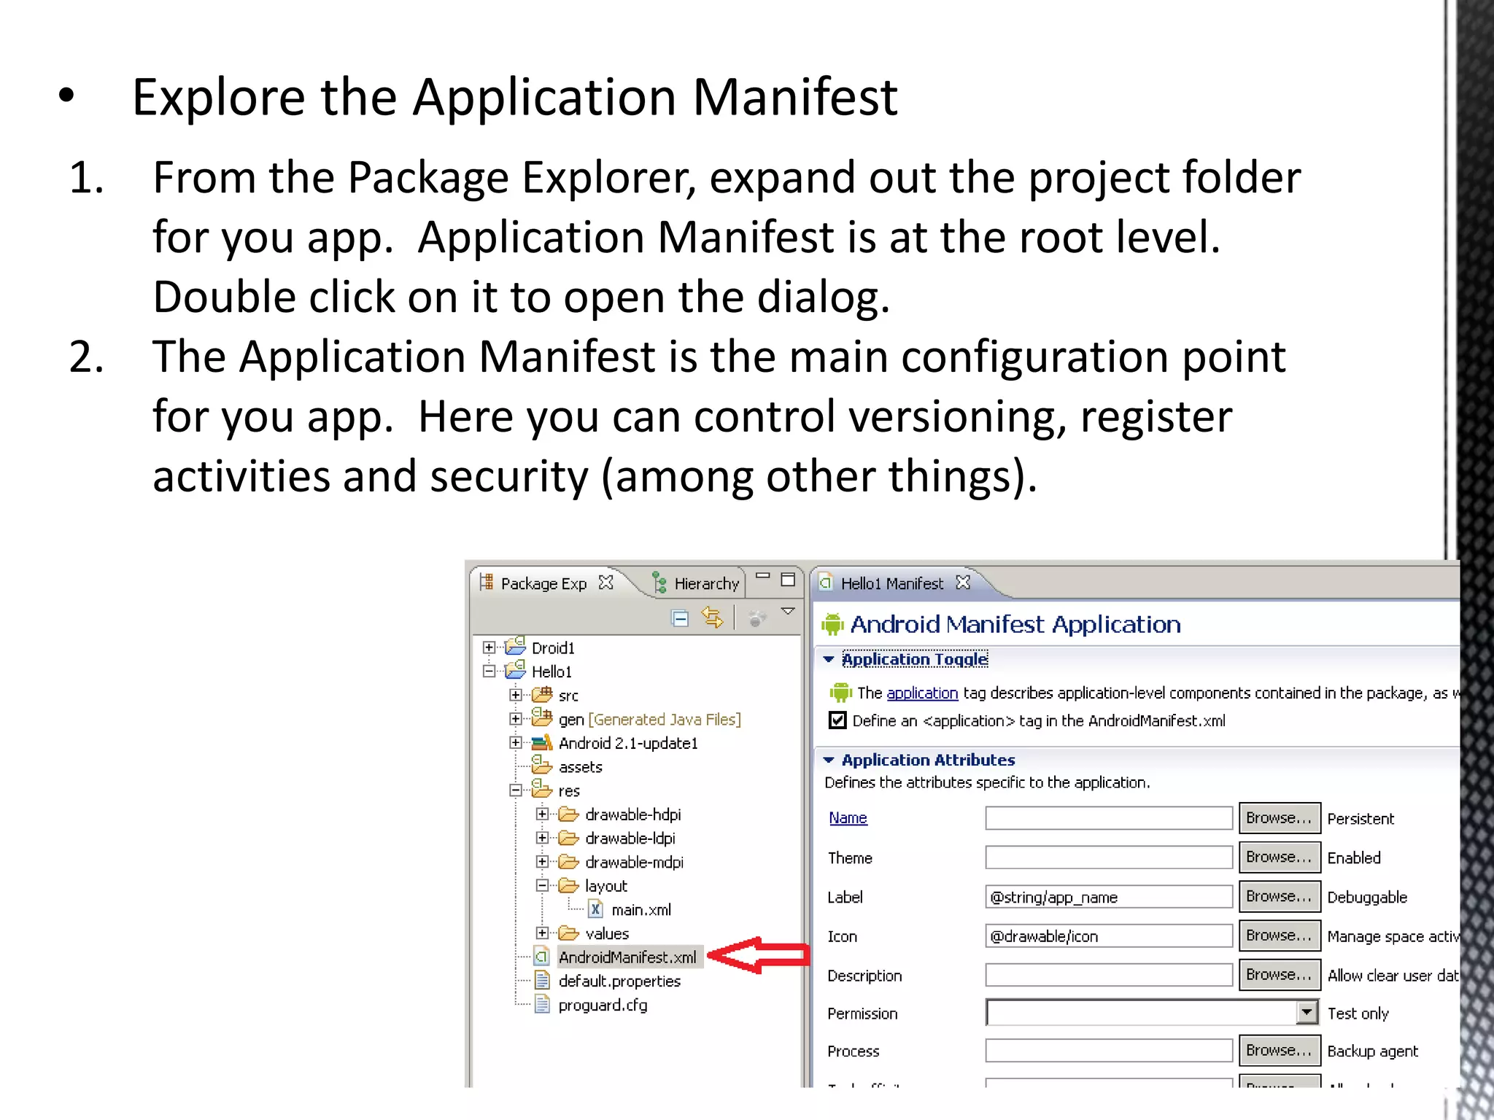This screenshot has height=1120, width=1494.
Task: Open the Package Explorer view menu triangle
Action: 788,611
